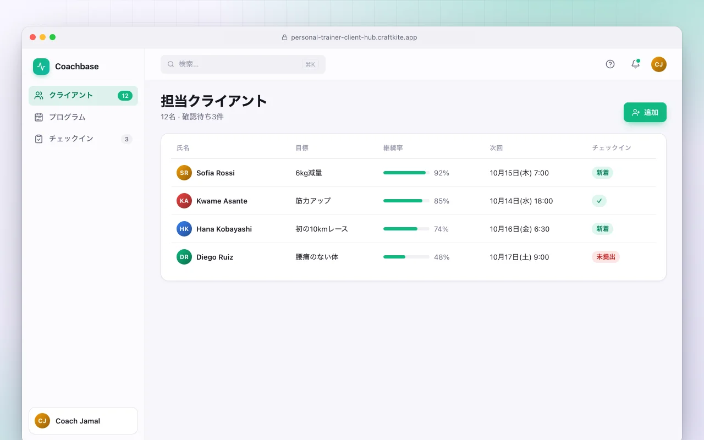Image resolution: width=704 pixels, height=440 pixels.
Task: Click Hana Kobayashi's 74% progress bar
Action: click(x=406, y=229)
